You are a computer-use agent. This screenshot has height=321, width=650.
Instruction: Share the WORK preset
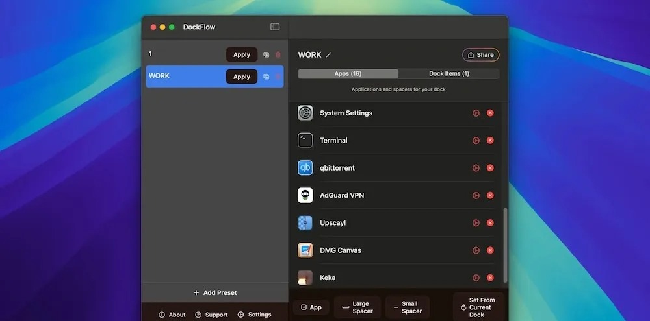pos(481,55)
